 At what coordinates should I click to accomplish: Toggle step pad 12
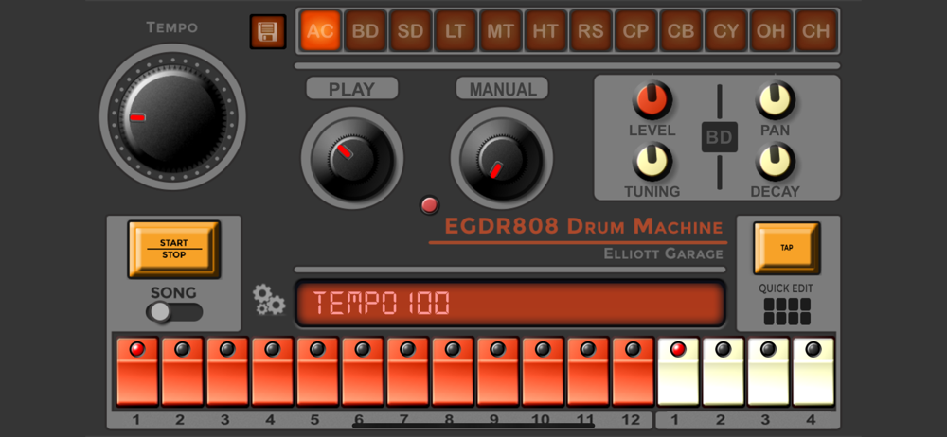click(x=633, y=372)
